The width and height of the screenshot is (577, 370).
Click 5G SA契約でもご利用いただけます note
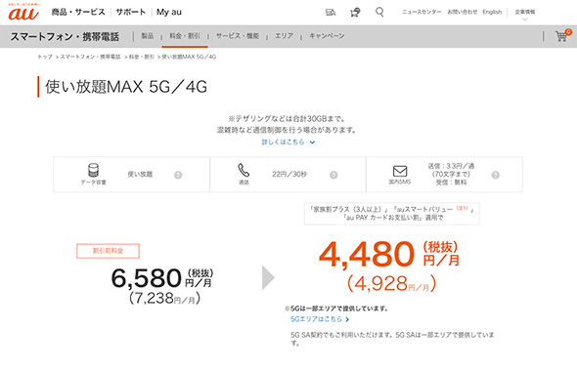(392, 339)
